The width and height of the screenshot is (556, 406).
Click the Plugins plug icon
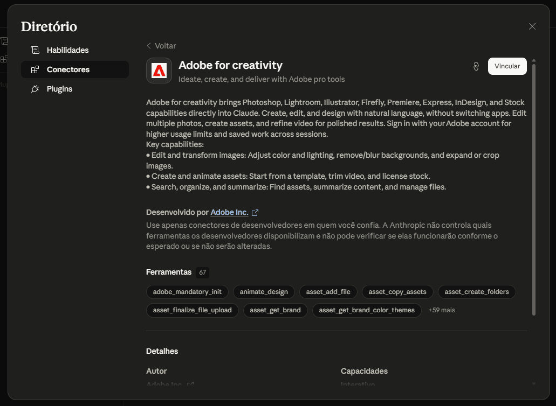35,89
